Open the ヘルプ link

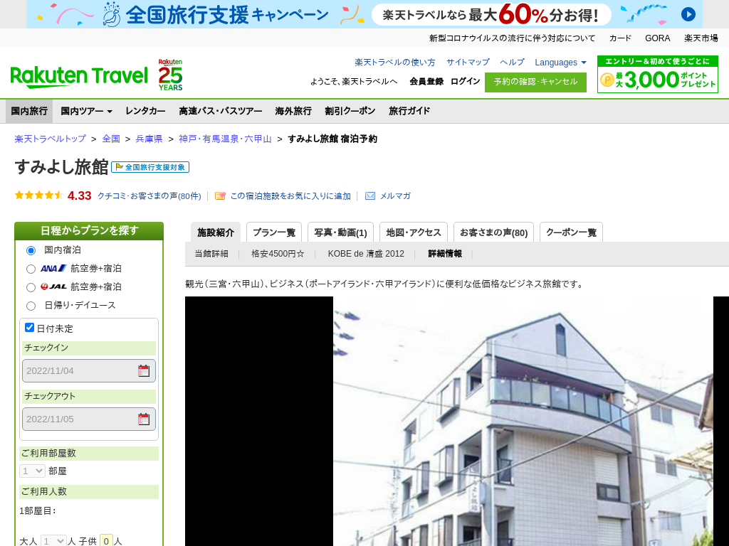pos(513,63)
